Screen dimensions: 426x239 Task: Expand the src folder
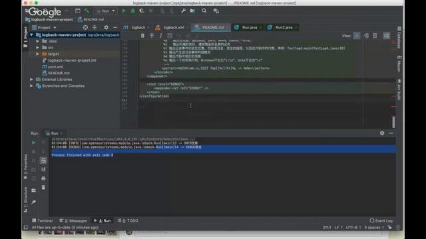37,48
